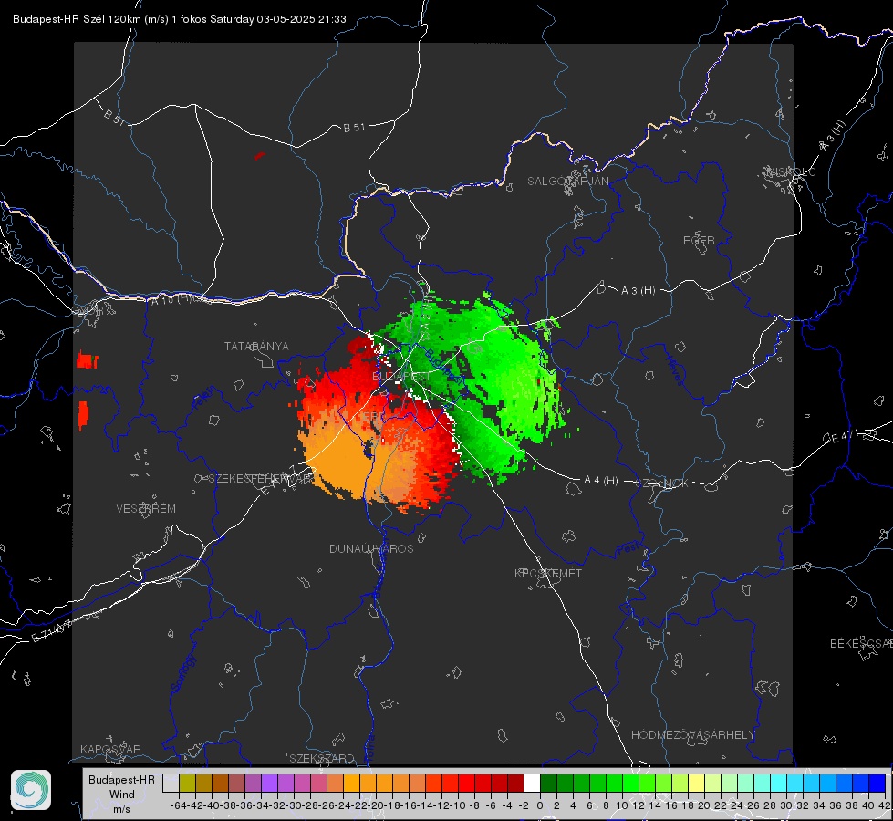Viewport: 893px width, 821px height.
Task: Click the DUNAÚJVÁROS city label
Action: coord(371,548)
